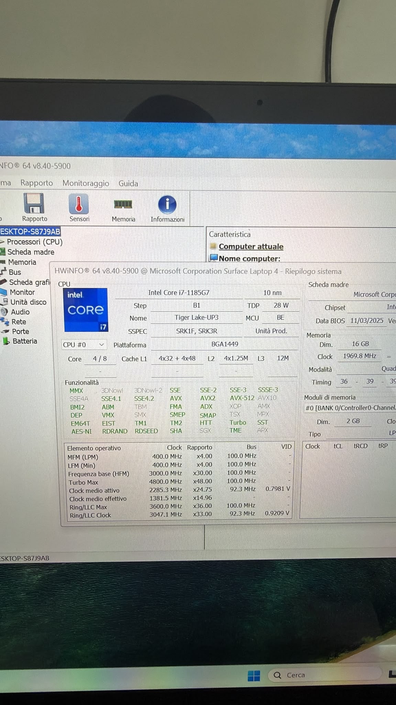396x705 pixels.
Task: Click the 2 GB module size field
Action: [x=353, y=421]
